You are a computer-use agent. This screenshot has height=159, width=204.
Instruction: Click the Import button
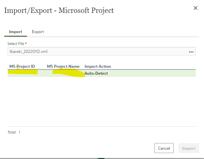(188, 148)
